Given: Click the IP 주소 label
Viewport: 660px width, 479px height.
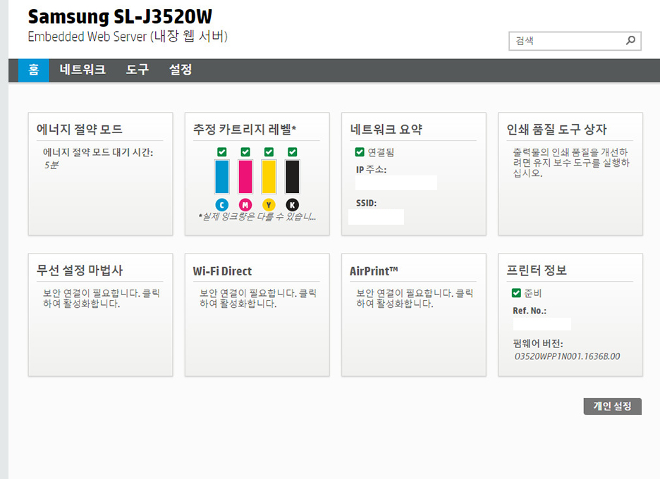Looking at the screenshot, I should coord(371,170).
